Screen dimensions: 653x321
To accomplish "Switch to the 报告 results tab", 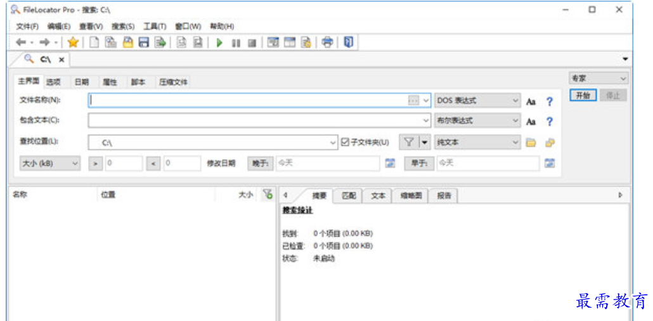I will pyautogui.click(x=444, y=195).
